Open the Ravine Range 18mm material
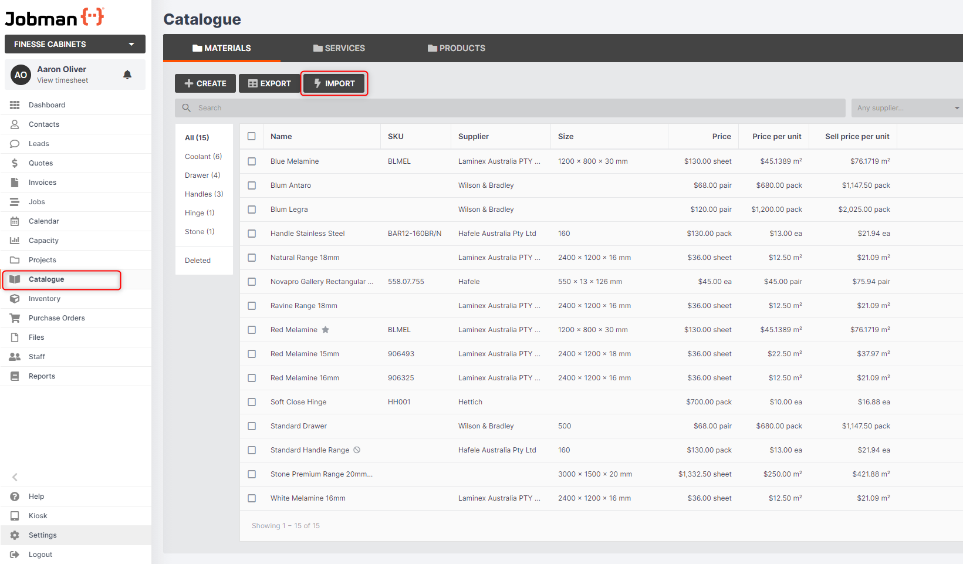This screenshot has height=564, width=963. click(304, 306)
